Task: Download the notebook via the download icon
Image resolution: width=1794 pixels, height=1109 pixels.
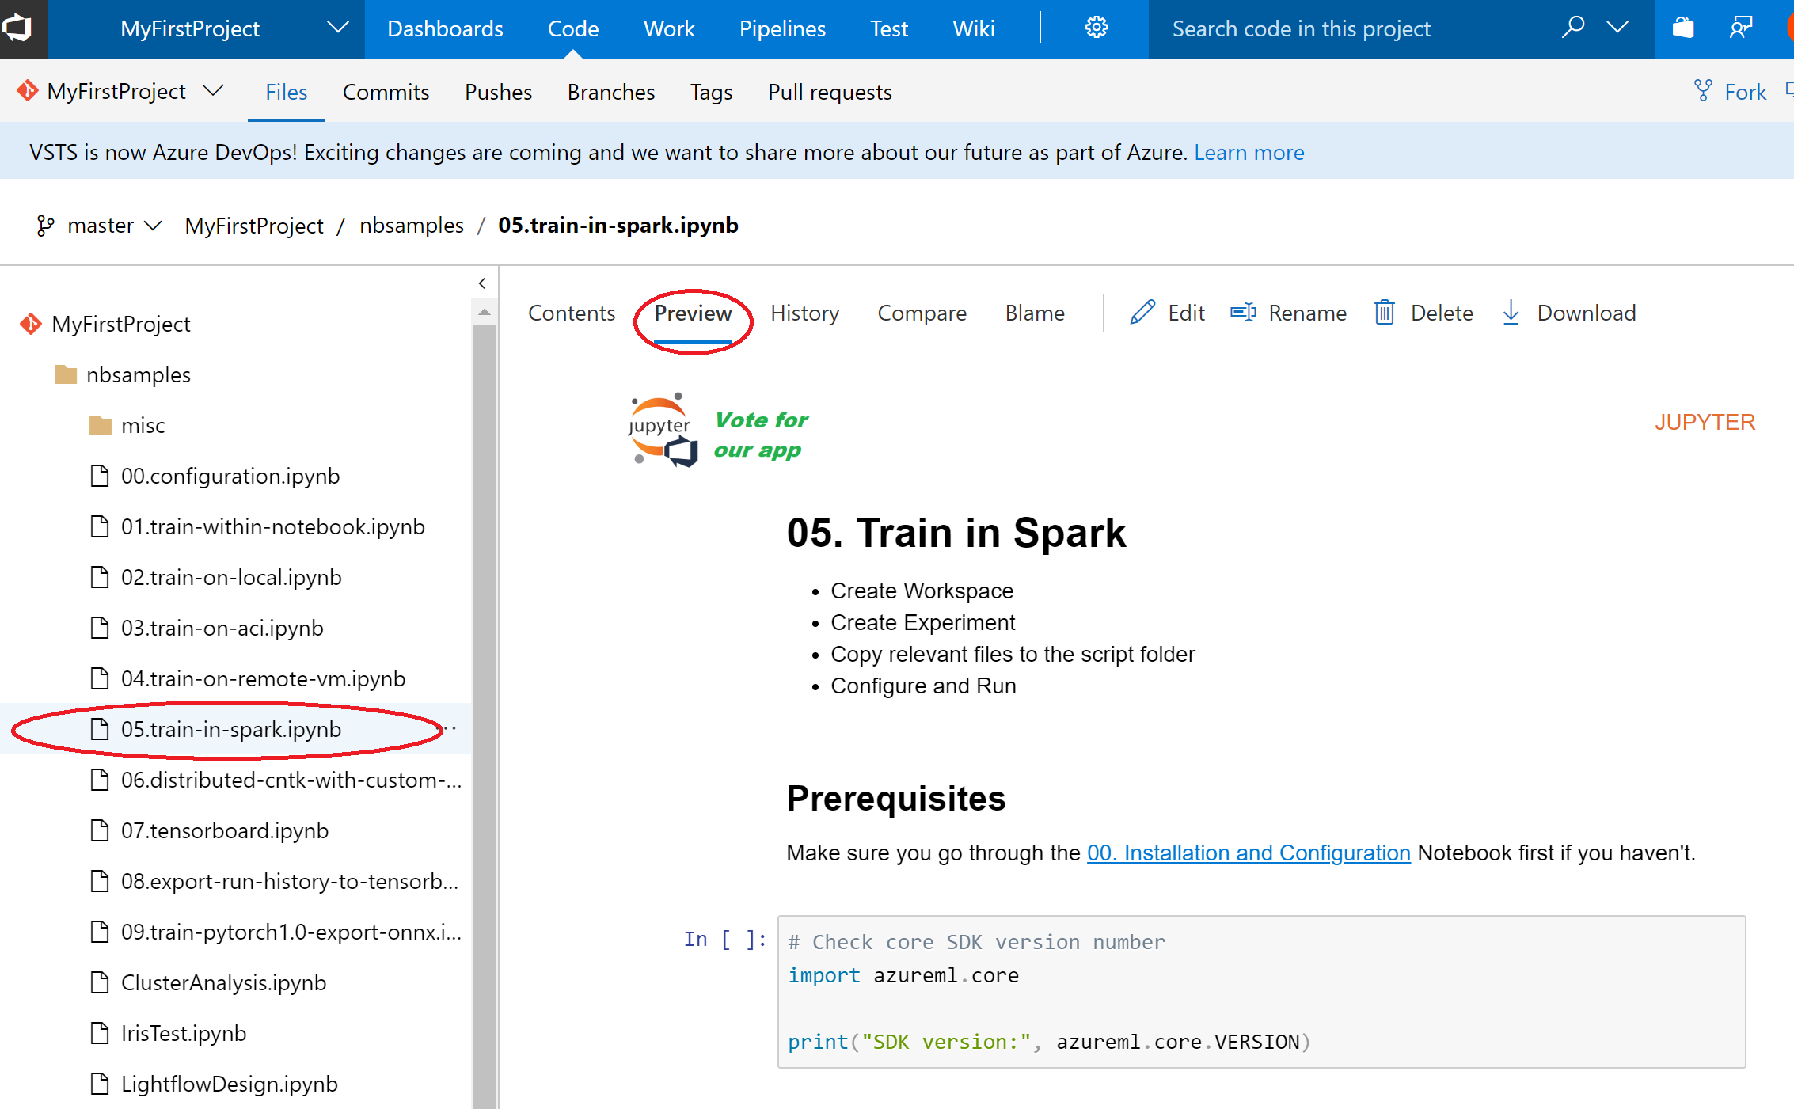Action: pos(1511,313)
